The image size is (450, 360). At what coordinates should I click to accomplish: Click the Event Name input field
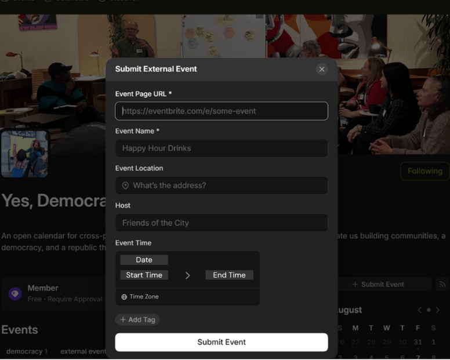pyautogui.click(x=222, y=148)
